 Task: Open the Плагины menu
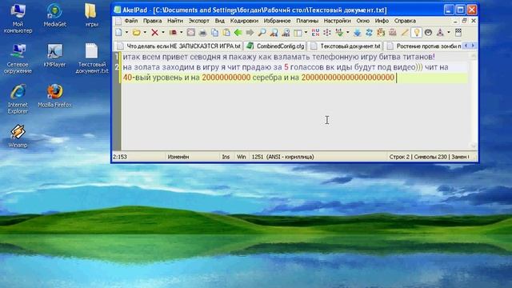tap(307, 21)
